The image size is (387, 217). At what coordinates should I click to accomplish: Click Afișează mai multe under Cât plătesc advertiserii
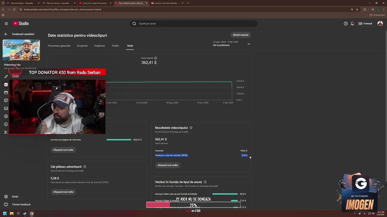[63, 192]
